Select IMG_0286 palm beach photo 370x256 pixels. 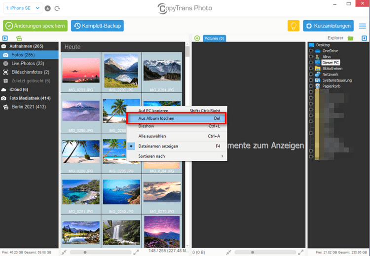pyautogui.click(x=81, y=151)
